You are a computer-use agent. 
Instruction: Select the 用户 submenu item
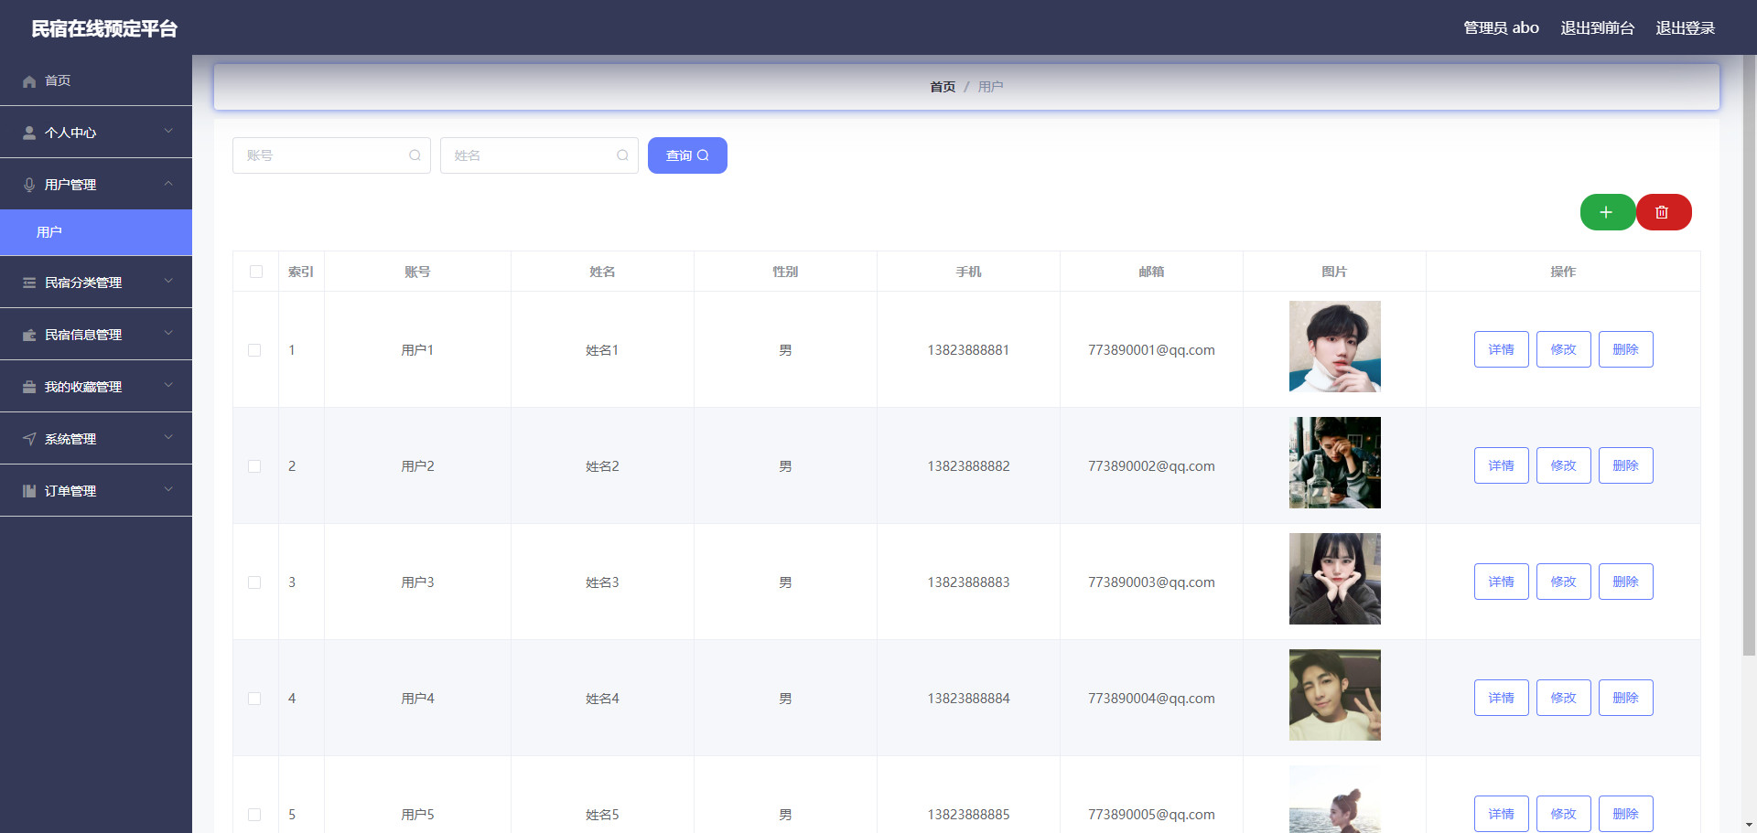[96, 232]
